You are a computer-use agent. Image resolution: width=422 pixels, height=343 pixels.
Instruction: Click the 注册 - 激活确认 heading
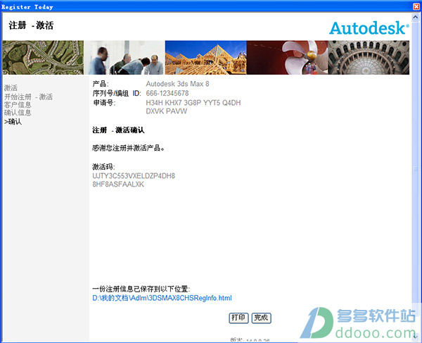click(118, 130)
